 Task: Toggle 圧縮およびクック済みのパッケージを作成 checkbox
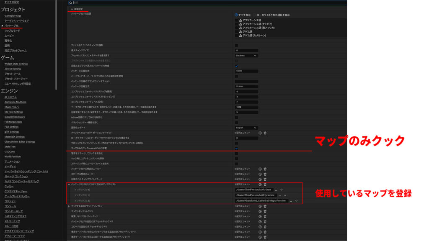(236, 66)
